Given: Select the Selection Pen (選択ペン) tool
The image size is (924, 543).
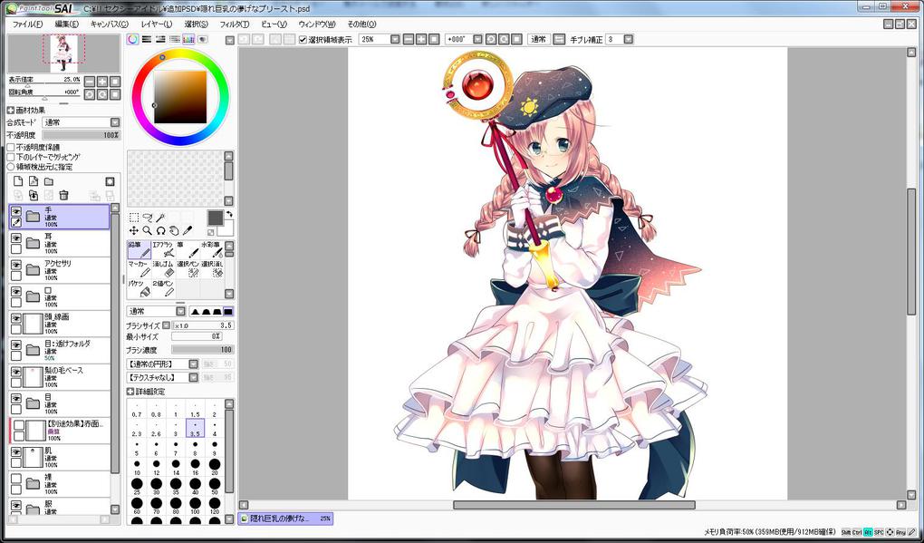Looking at the screenshot, I should tap(188, 269).
